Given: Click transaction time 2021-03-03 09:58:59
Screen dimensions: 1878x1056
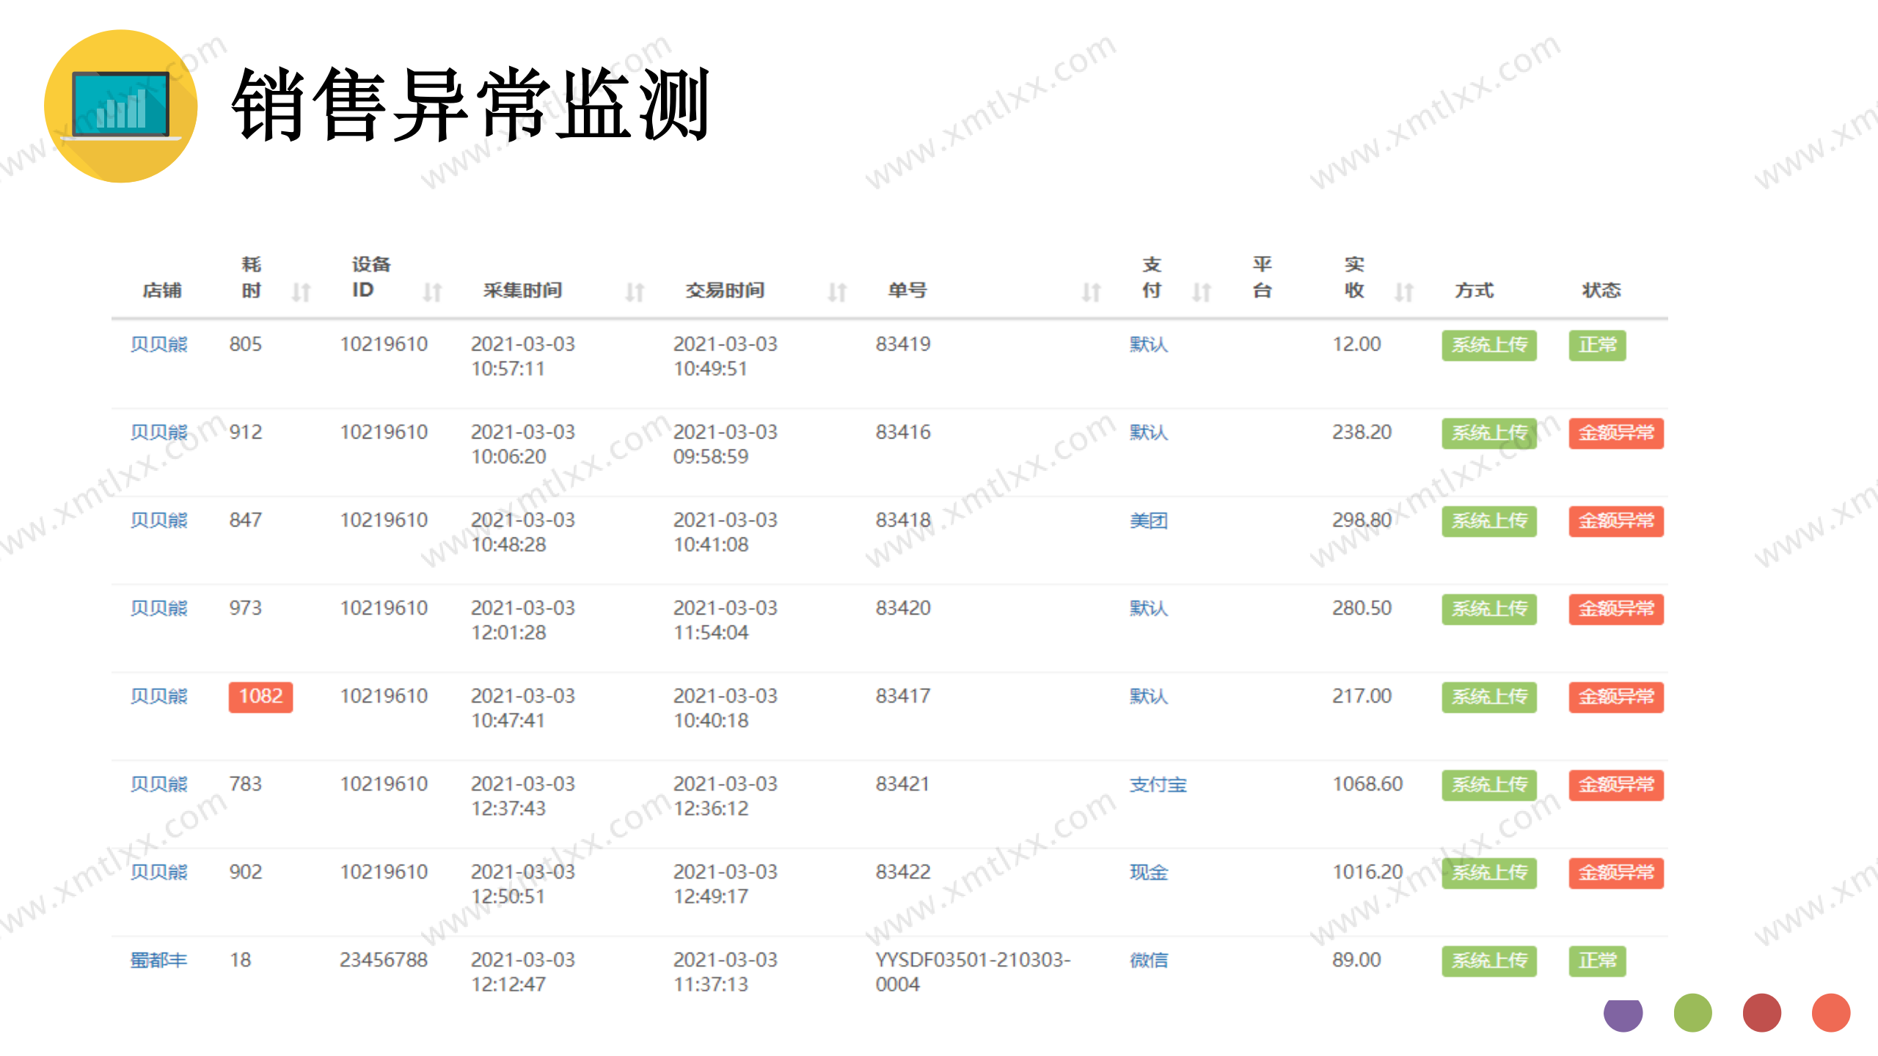Looking at the screenshot, I should (x=726, y=444).
